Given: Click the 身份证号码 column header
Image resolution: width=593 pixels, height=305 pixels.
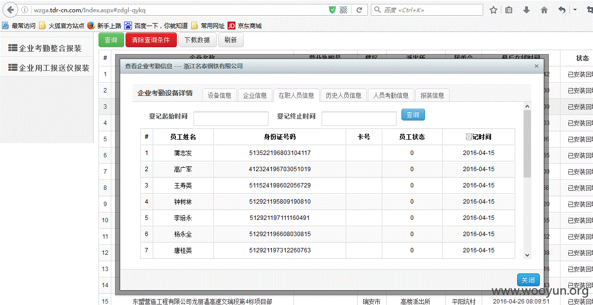Looking at the screenshot, I should [280, 137].
